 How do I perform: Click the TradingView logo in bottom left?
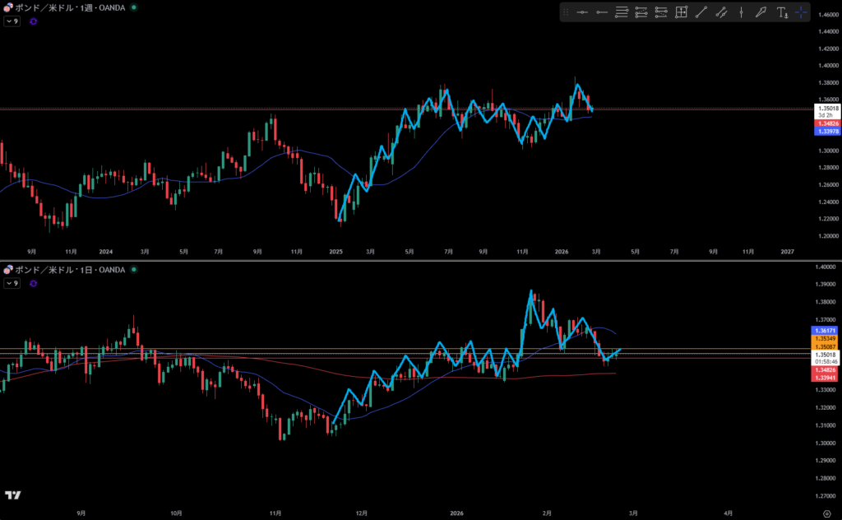click(x=12, y=495)
